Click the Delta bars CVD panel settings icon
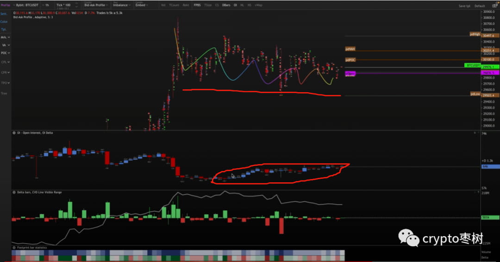The height and width of the screenshot is (262, 500). click(14, 193)
